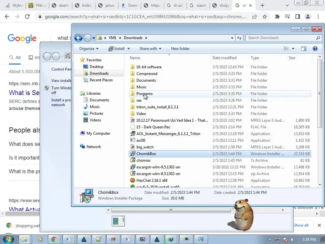Select the aol30 application icon
Viewport: 325px width, 244px height.
pyautogui.click(x=132, y=140)
